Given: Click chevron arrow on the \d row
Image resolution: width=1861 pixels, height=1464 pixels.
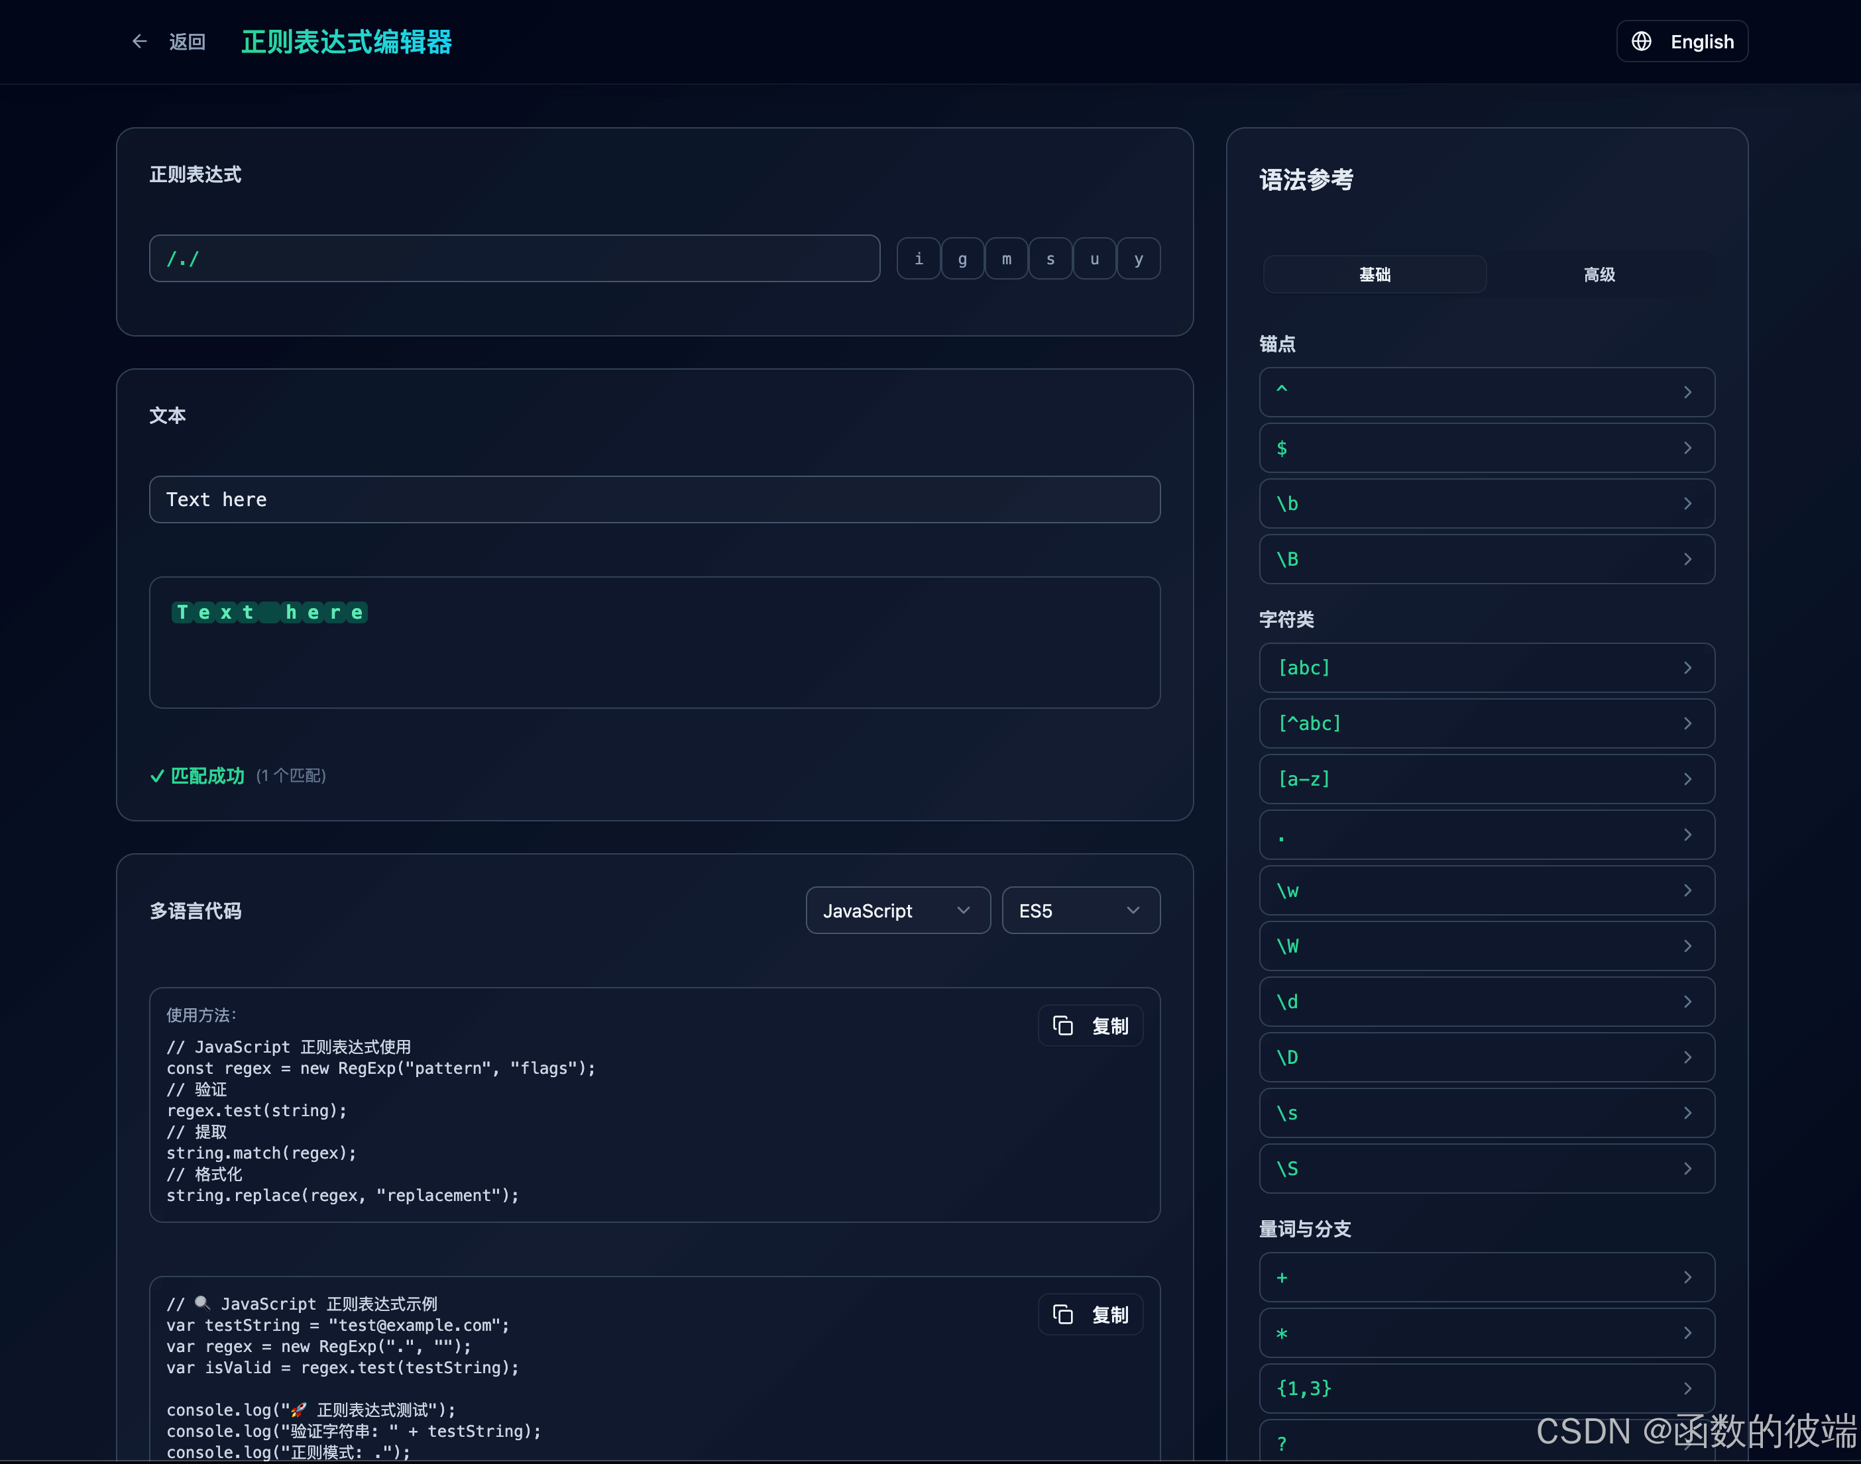Looking at the screenshot, I should coord(1687,1001).
